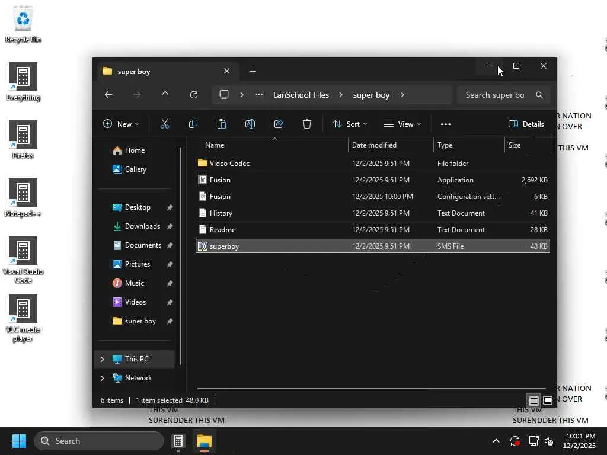Sort by Date modified column header
Screen dimensions: 607x455
point(374,145)
